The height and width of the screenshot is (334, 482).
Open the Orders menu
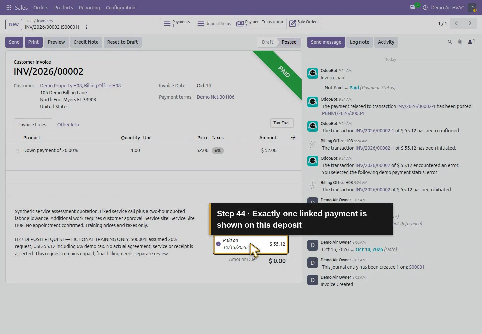(x=41, y=8)
